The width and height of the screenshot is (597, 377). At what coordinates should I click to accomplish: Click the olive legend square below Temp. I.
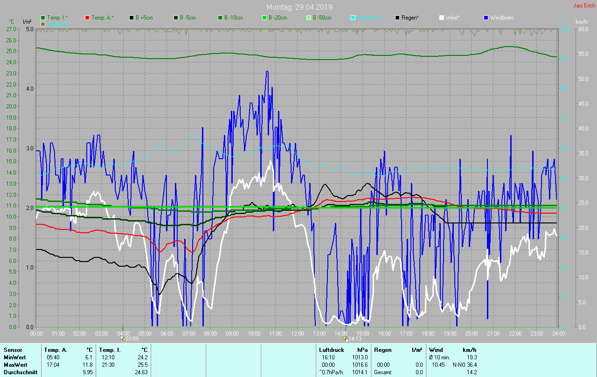tap(43, 24)
